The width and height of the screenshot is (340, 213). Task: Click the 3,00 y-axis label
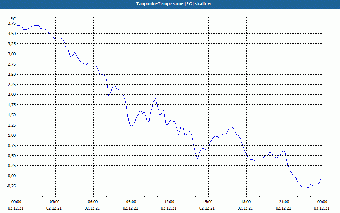coord(12,54)
